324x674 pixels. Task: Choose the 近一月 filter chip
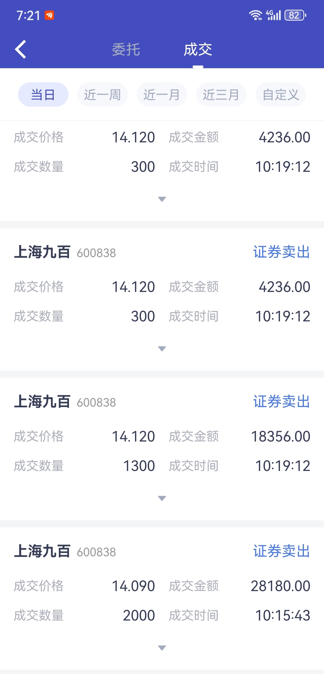[x=162, y=95]
